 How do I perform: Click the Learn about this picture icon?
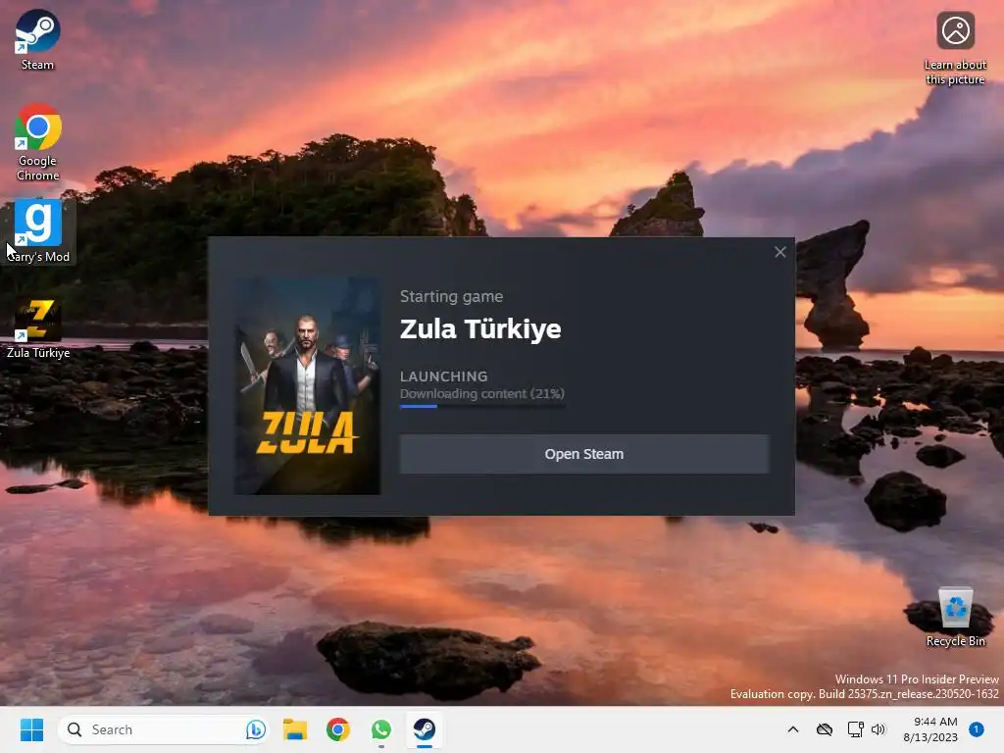(955, 49)
